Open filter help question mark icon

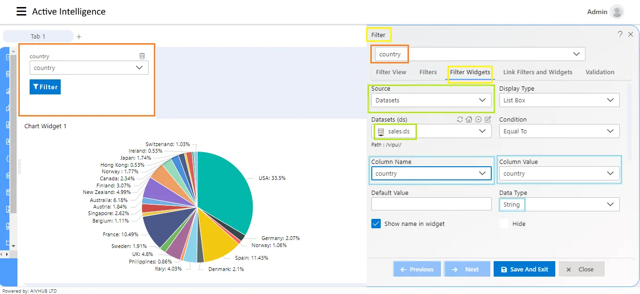click(x=620, y=34)
